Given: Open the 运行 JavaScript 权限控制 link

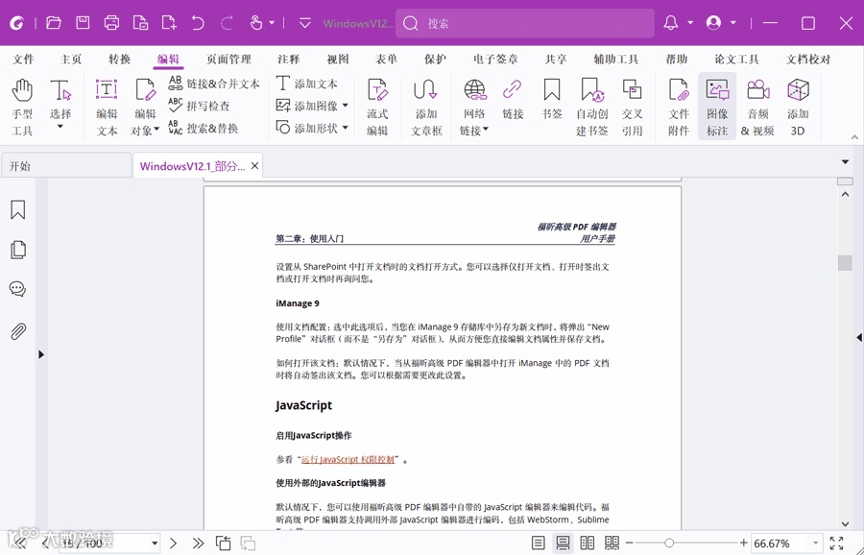Looking at the screenshot, I should click(x=348, y=459).
